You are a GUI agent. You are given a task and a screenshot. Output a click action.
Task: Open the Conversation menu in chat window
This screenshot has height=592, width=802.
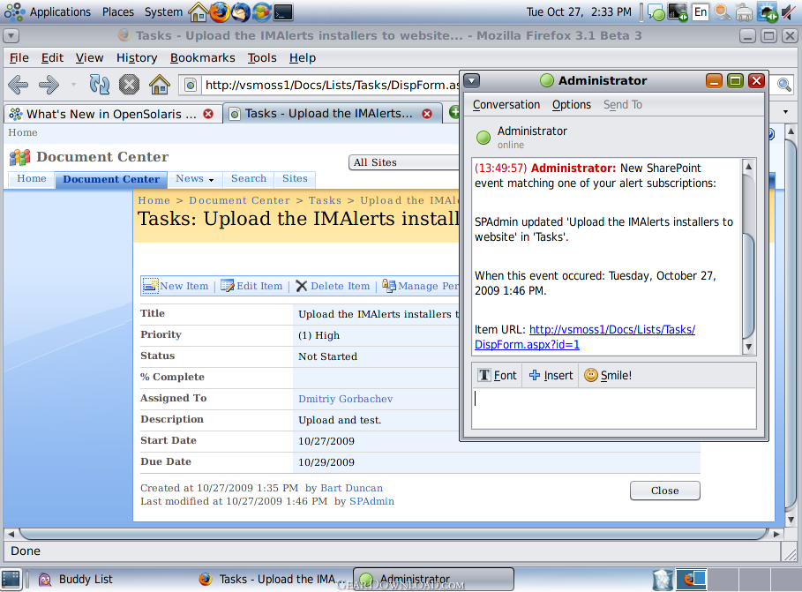506,104
